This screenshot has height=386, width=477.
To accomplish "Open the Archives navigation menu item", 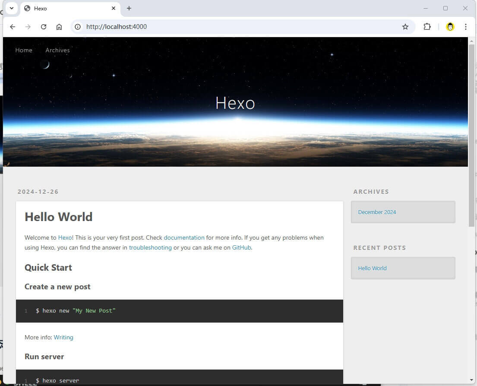I will tap(57, 50).
